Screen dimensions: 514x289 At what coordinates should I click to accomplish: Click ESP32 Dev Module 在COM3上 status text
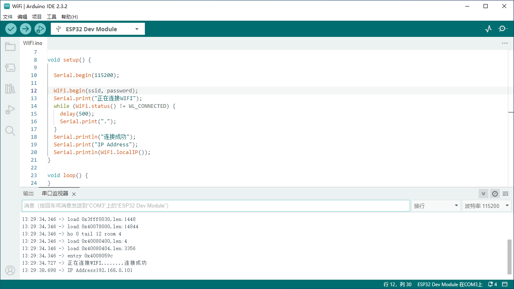click(450, 284)
